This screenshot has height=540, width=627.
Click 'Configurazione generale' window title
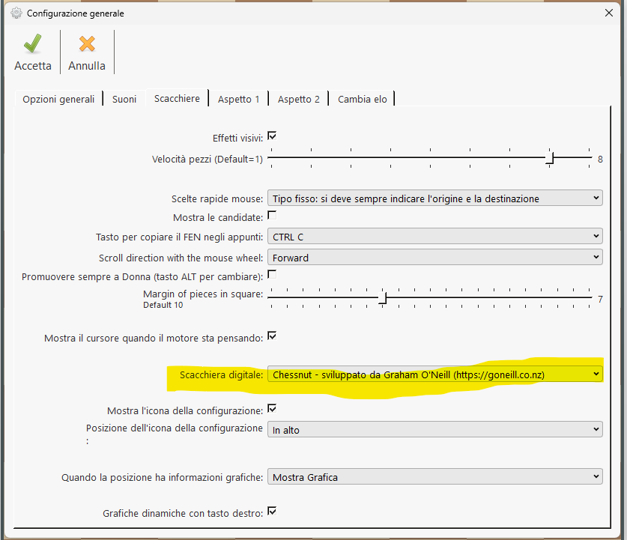75,13
